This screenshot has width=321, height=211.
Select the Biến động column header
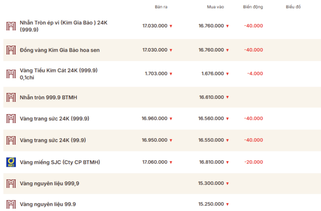point(253,7)
